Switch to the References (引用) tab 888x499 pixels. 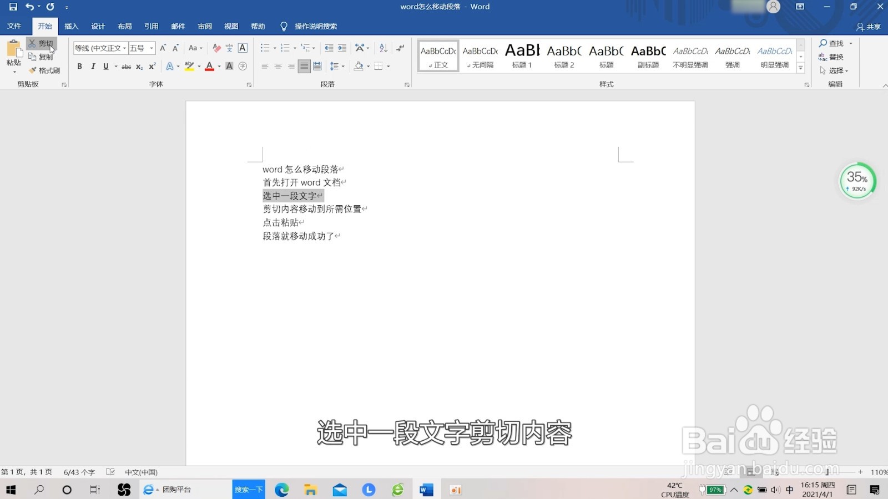tap(152, 26)
